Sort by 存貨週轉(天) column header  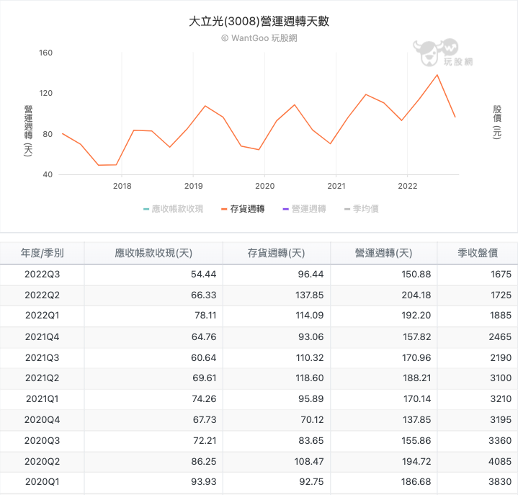click(x=277, y=253)
